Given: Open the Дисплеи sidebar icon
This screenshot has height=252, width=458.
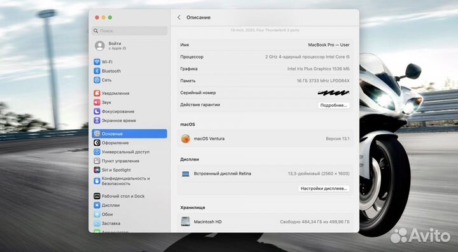Looking at the screenshot, I should point(97,205).
